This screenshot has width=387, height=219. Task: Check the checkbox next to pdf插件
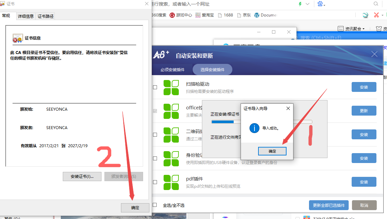click(x=155, y=182)
